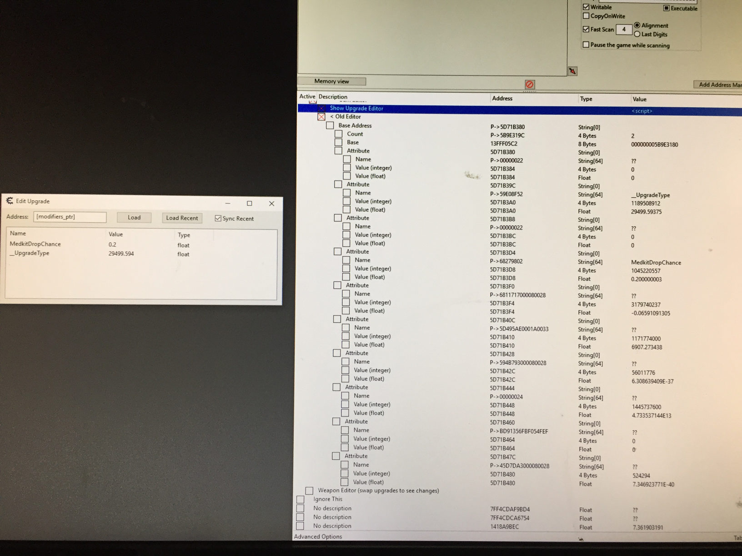Click the Load Recent button

tap(182, 218)
